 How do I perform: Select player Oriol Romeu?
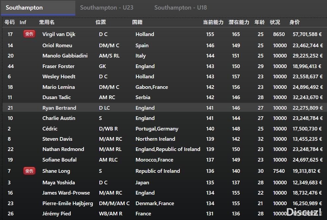point(57,46)
